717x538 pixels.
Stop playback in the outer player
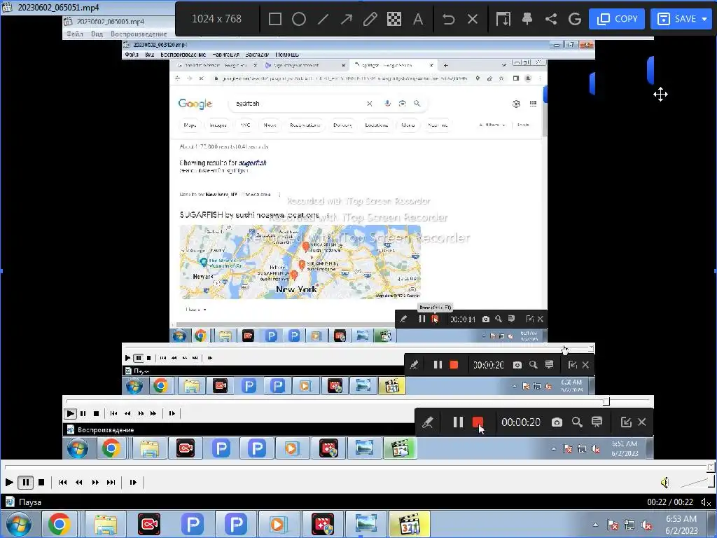coord(41,482)
